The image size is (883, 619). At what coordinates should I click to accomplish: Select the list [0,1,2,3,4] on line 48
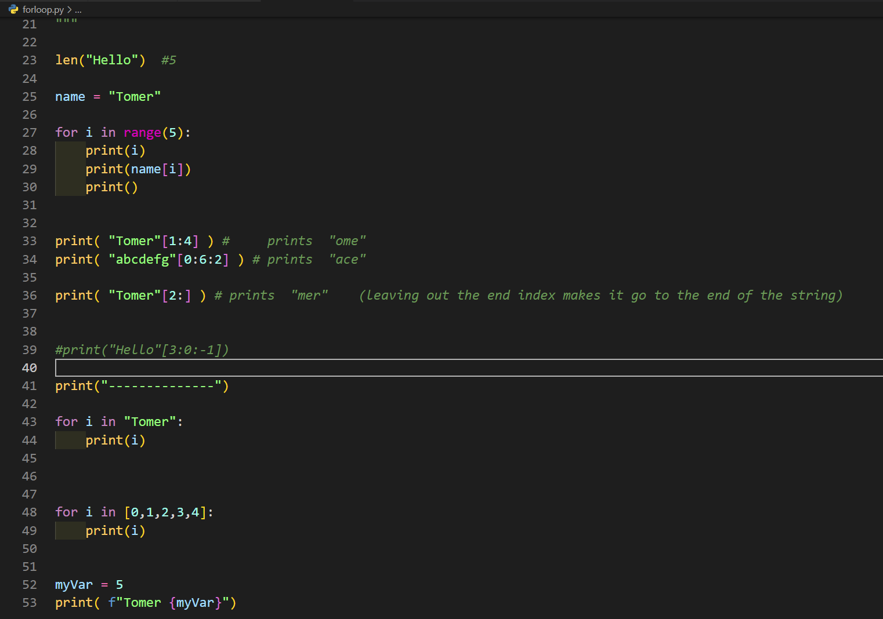click(167, 512)
